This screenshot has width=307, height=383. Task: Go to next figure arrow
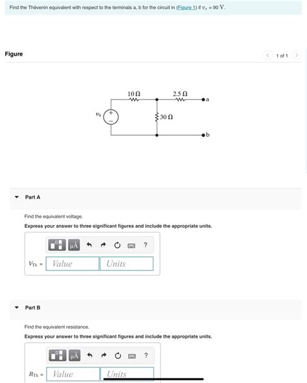[297, 55]
